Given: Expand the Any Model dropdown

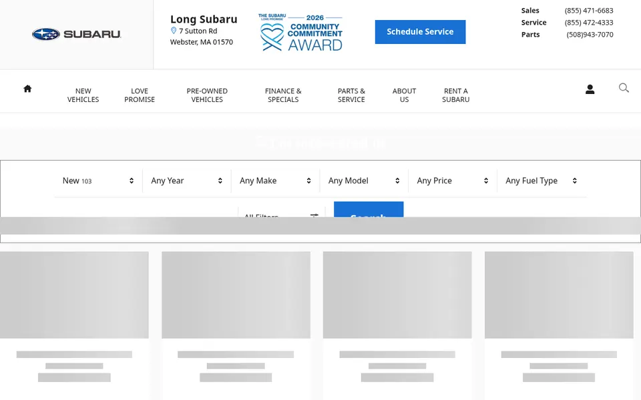Looking at the screenshot, I should click(365, 181).
